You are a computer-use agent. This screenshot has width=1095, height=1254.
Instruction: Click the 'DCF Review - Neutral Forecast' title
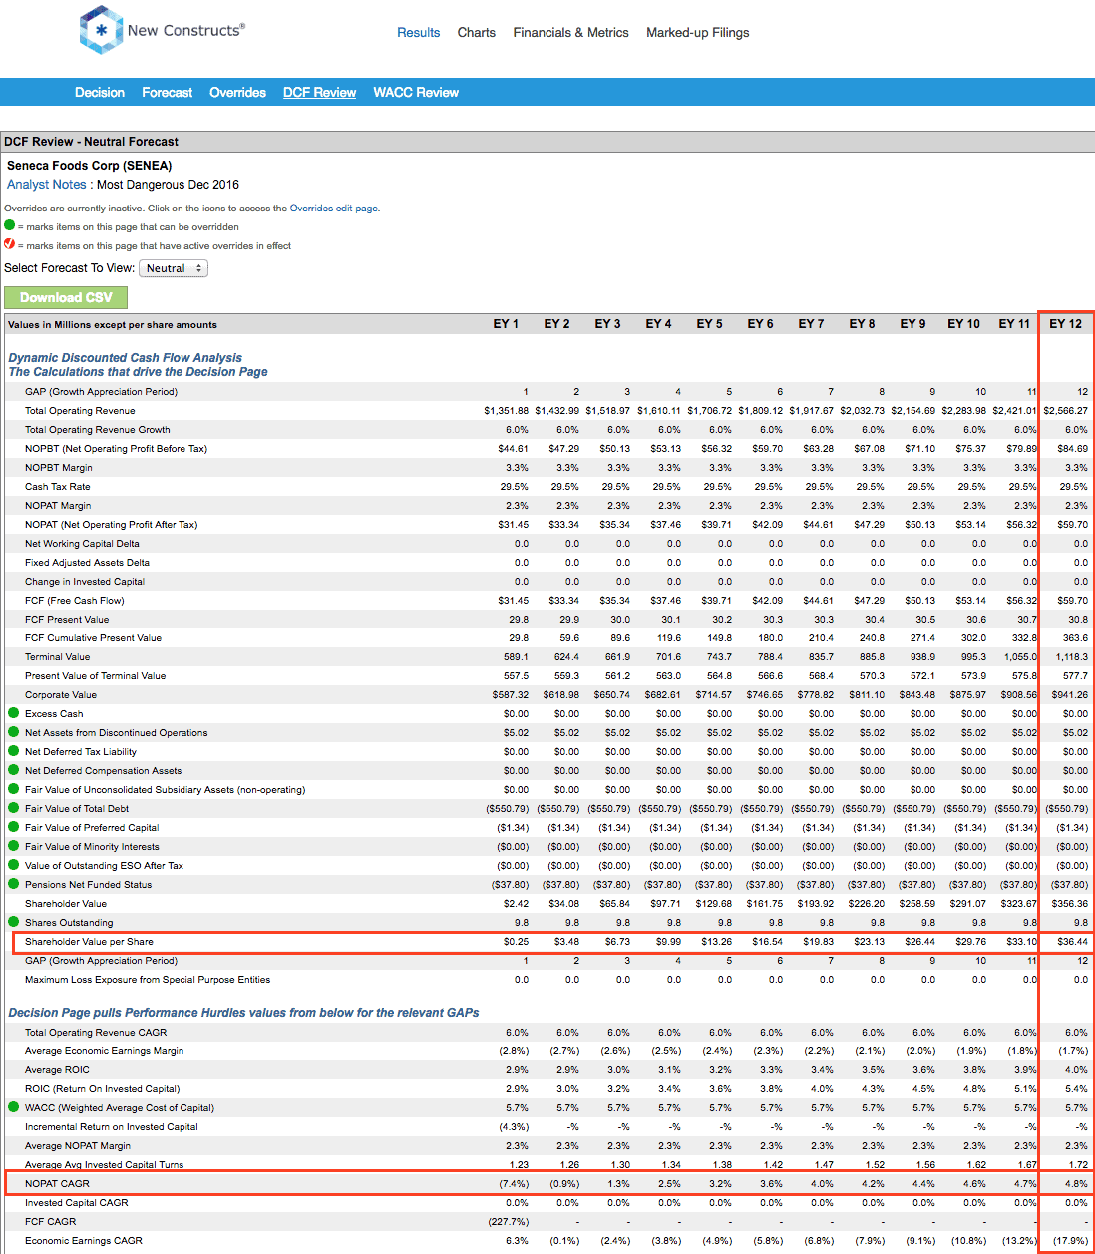[92, 142]
